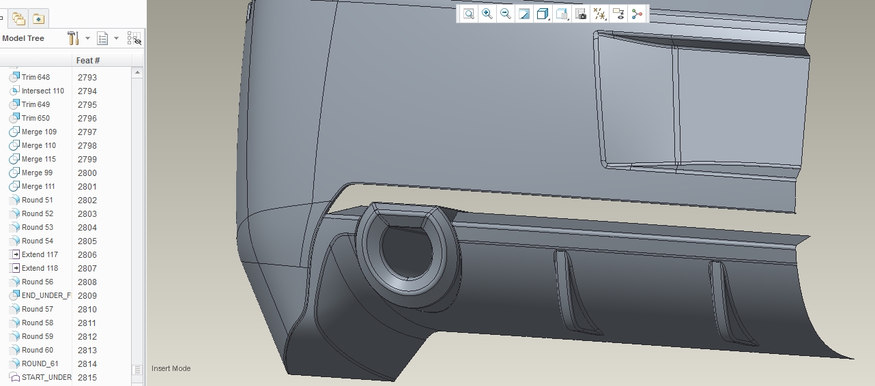Select Intersect 110 feature
The height and width of the screenshot is (386, 875).
(x=43, y=91)
